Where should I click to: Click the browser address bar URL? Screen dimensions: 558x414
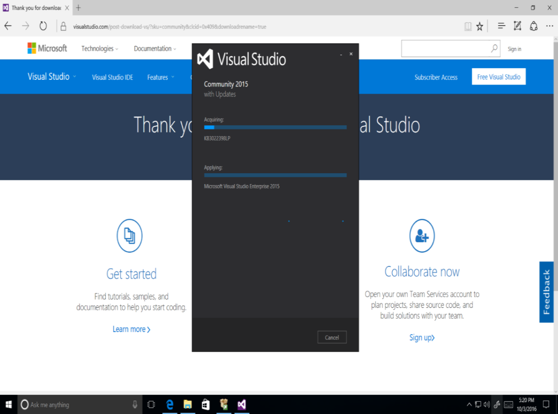click(x=169, y=27)
